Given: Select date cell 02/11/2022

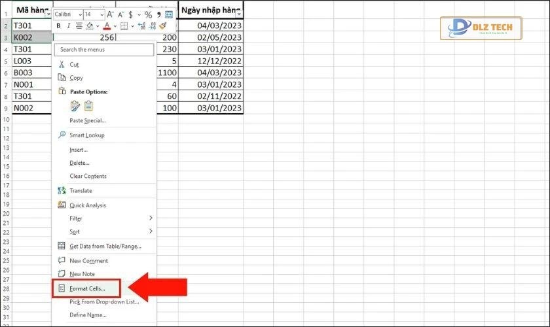Looking at the screenshot, I should coord(210,96).
